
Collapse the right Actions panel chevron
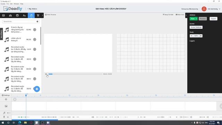[x=186, y=15]
